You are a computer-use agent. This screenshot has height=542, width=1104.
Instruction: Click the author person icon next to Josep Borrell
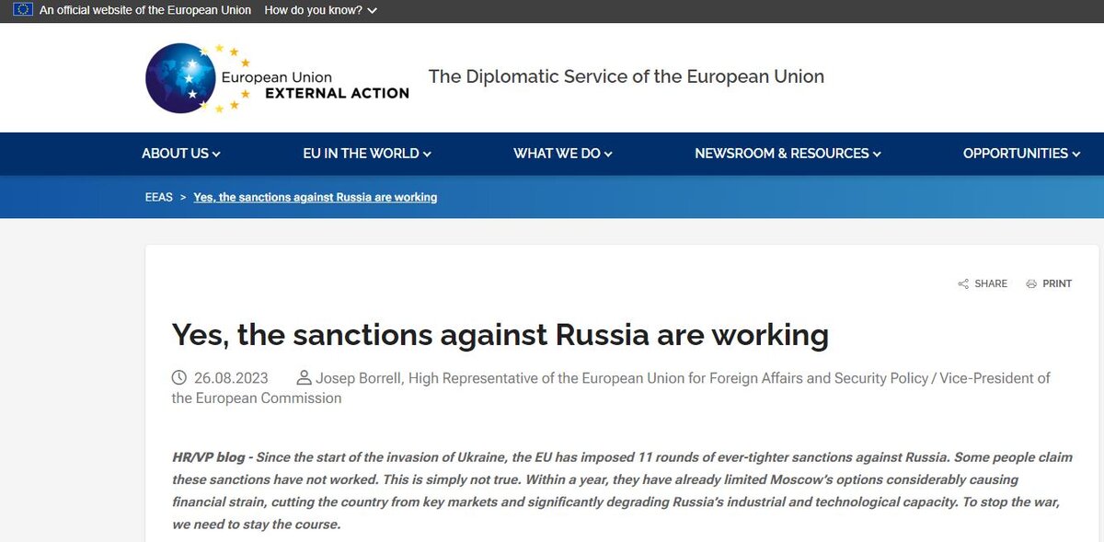click(303, 376)
